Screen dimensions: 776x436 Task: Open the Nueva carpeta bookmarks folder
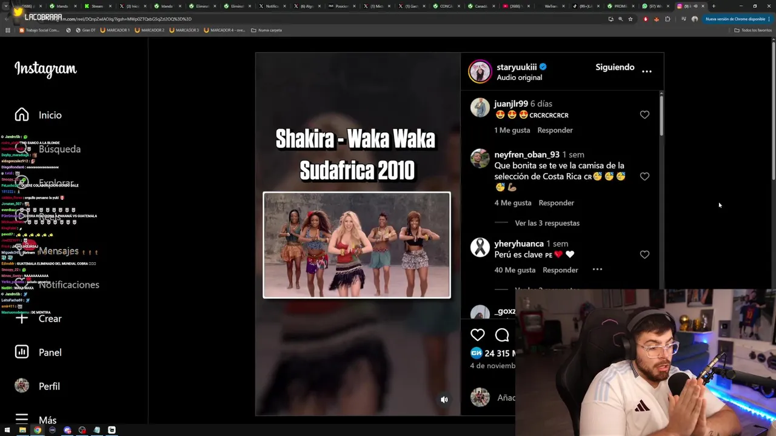click(x=267, y=30)
